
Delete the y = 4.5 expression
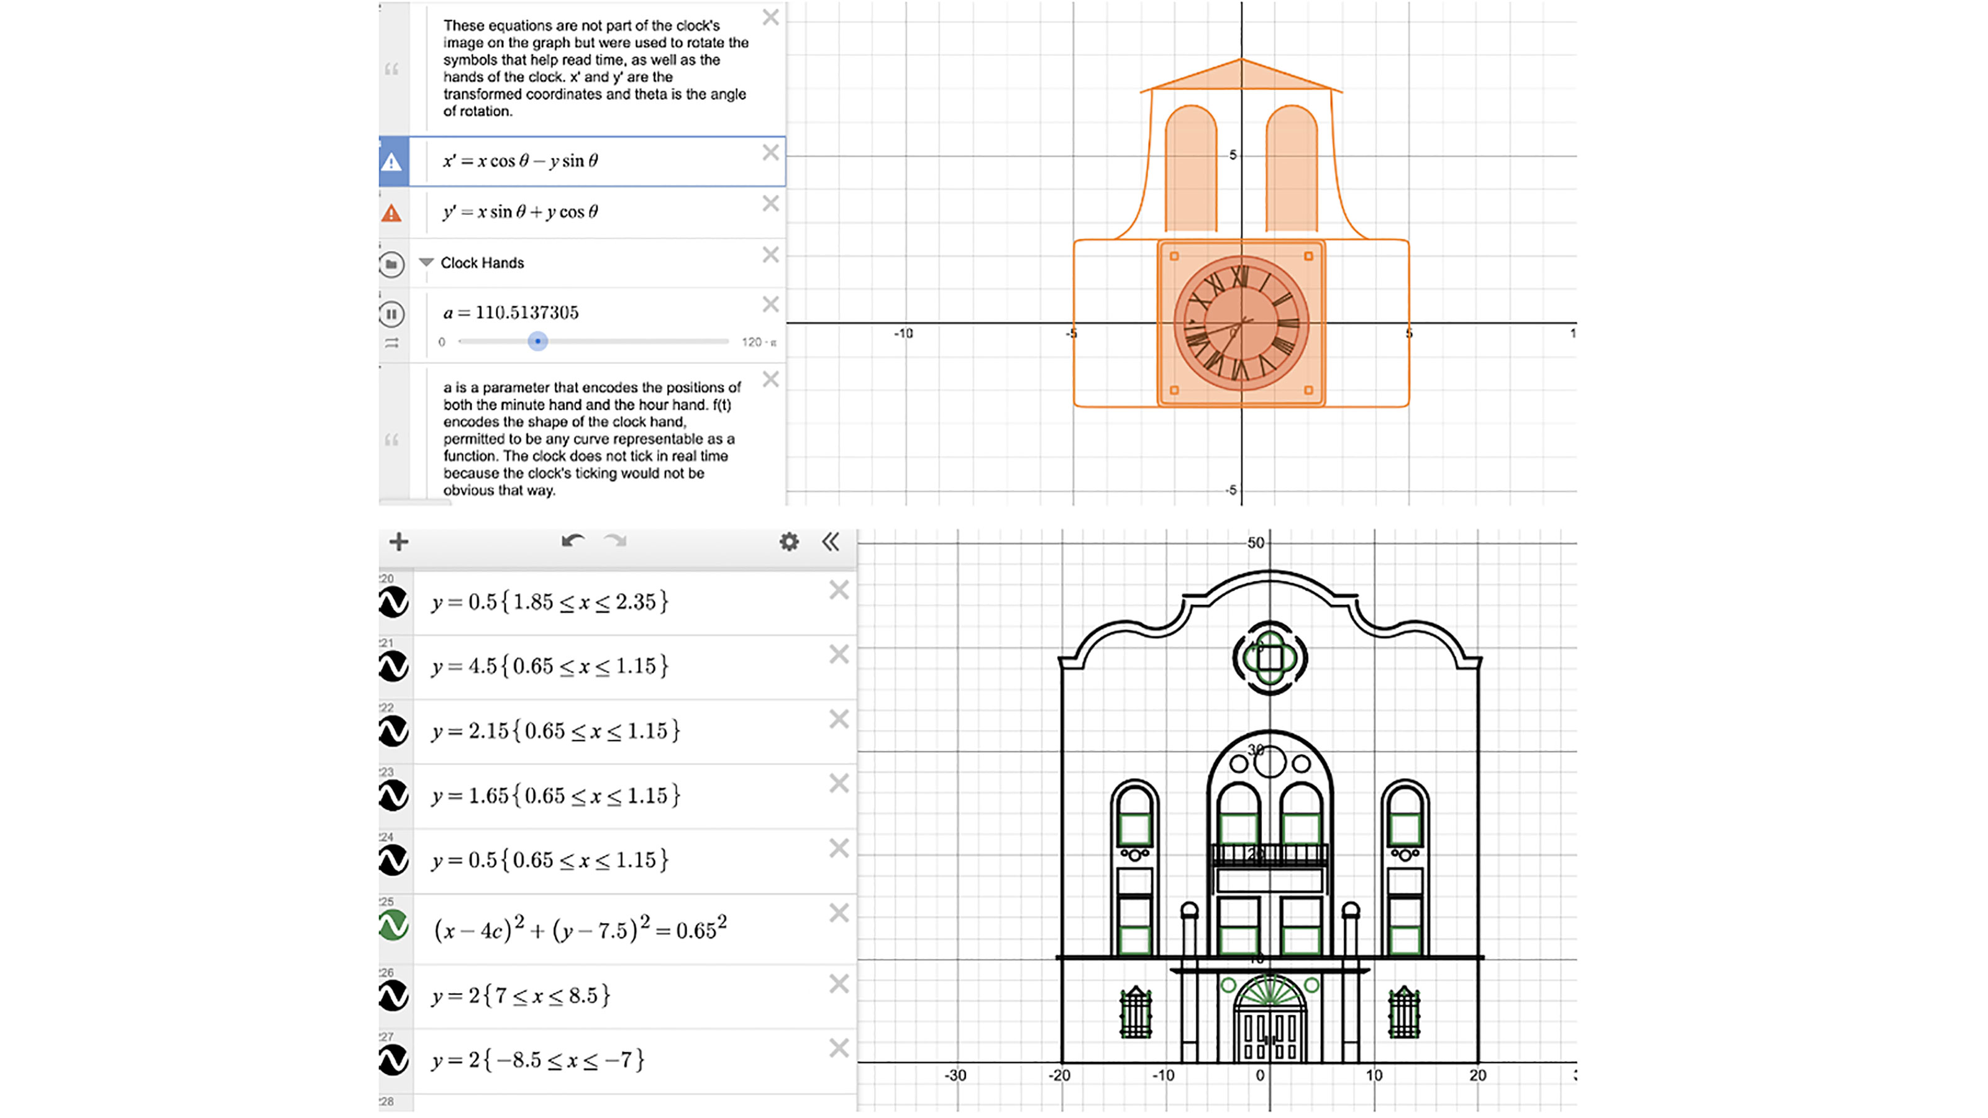pyautogui.click(x=839, y=654)
